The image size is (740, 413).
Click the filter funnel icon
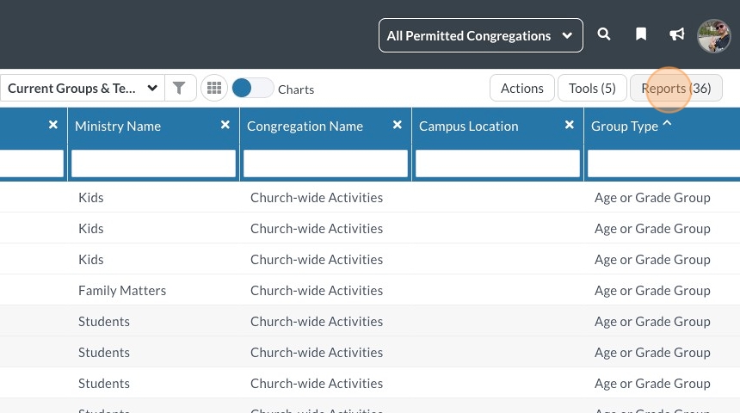(x=179, y=88)
